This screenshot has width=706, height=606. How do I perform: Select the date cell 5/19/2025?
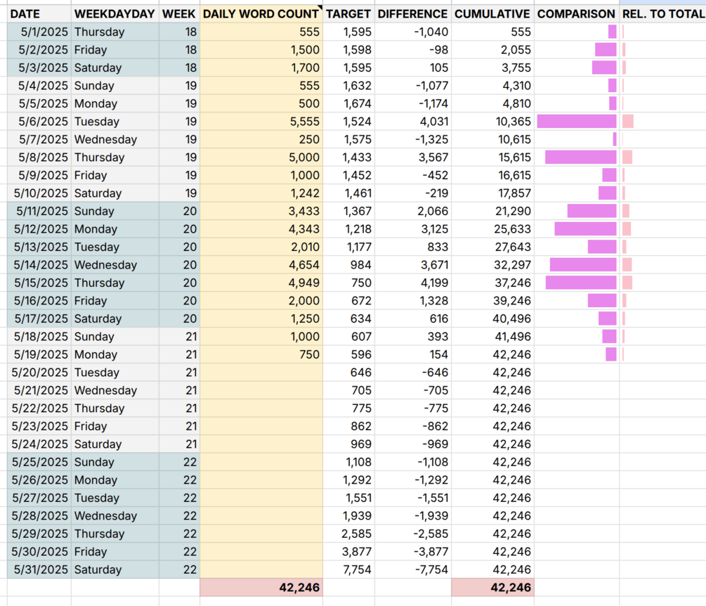coord(39,354)
